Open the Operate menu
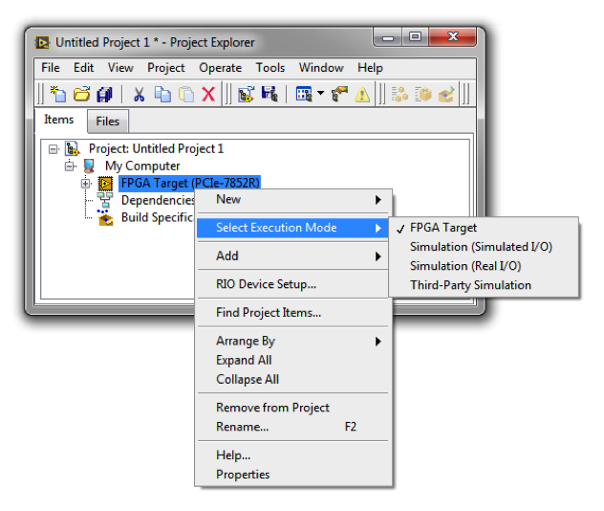 pyautogui.click(x=220, y=68)
